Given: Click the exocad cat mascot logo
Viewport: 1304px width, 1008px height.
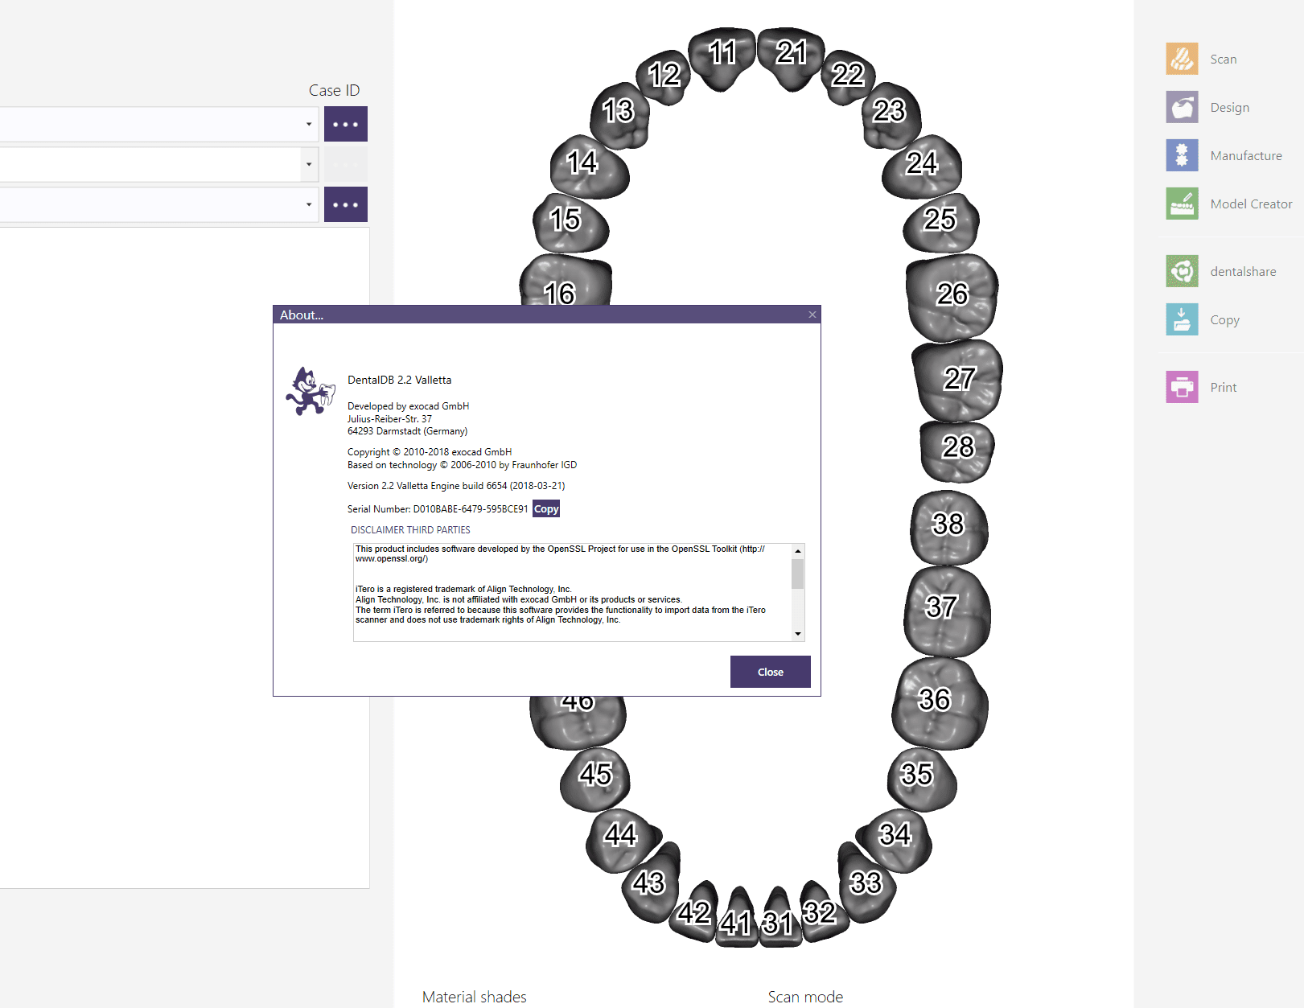Looking at the screenshot, I should [311, 391].
